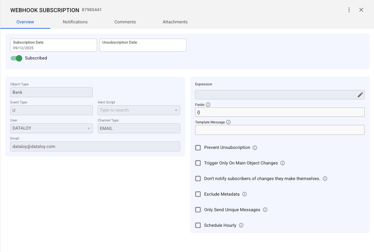Screen dimensions: 374x252
Task: Tick the Exclude Metadata checkbox
Action: pos(198,194)
